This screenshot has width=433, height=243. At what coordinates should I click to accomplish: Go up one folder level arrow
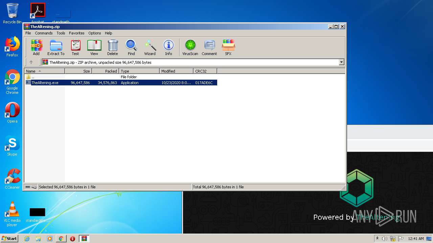pyautogui.click(x=31, y=62)
